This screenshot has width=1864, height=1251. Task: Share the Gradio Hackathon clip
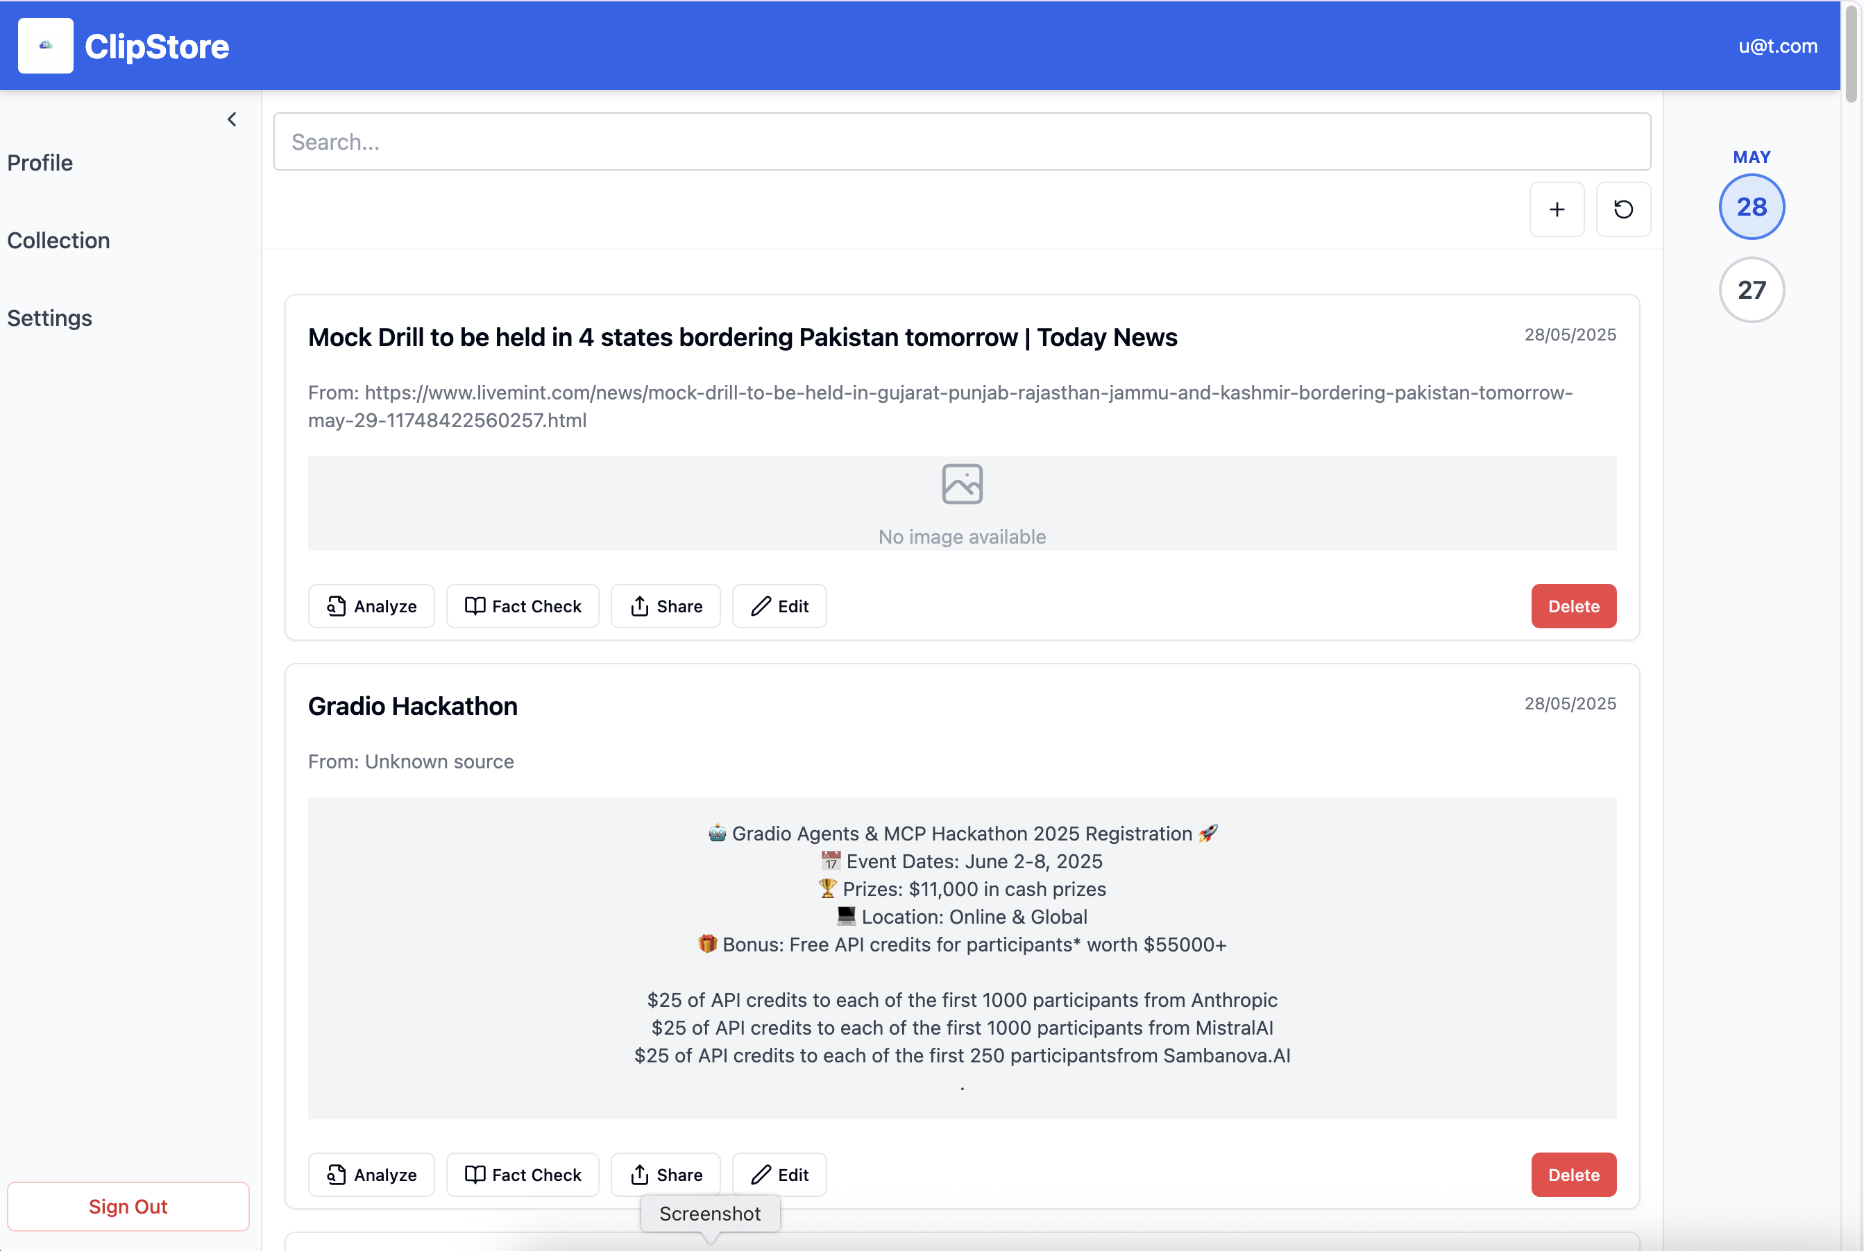point(665,1175)
